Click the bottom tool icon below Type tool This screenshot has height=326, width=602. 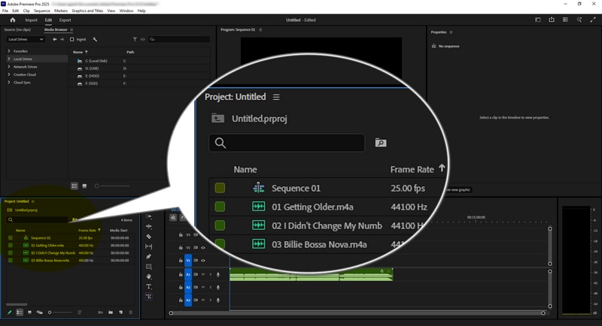pyautogui.click(x=148, y=297)
